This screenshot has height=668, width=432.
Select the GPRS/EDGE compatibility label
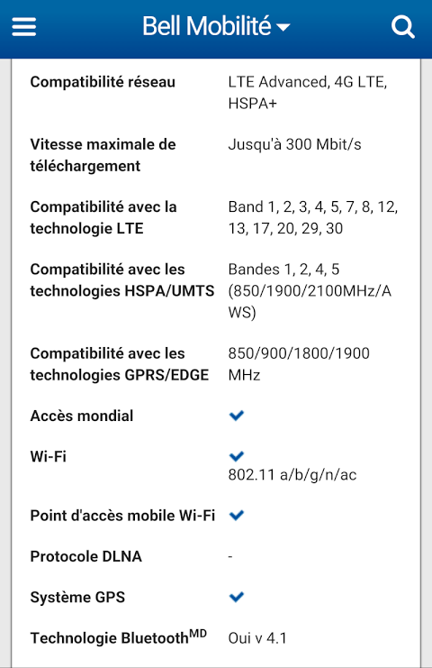pyautogui.click(x=120, y=364)
